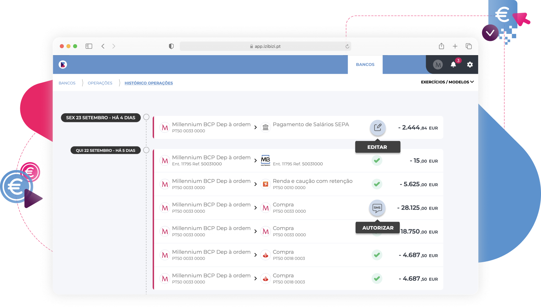Open the notifications bell

pos(453,64)
